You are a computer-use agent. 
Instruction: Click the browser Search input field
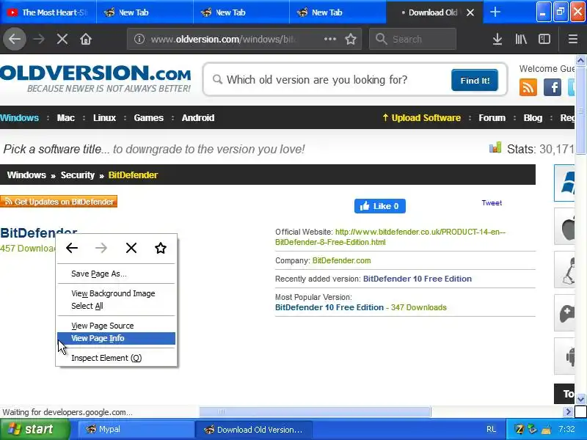point(412,39)
